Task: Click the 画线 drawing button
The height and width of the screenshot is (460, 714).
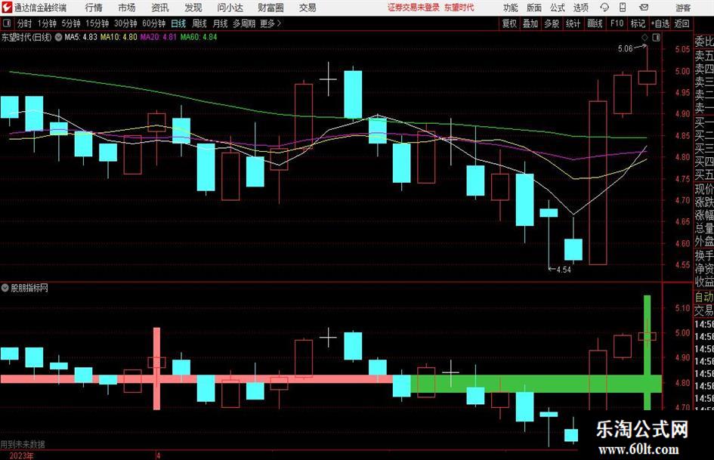Action: coord(595,23)
